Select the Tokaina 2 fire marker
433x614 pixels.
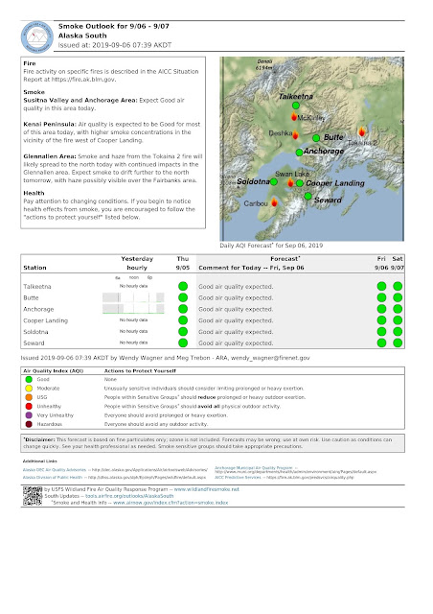362,131
